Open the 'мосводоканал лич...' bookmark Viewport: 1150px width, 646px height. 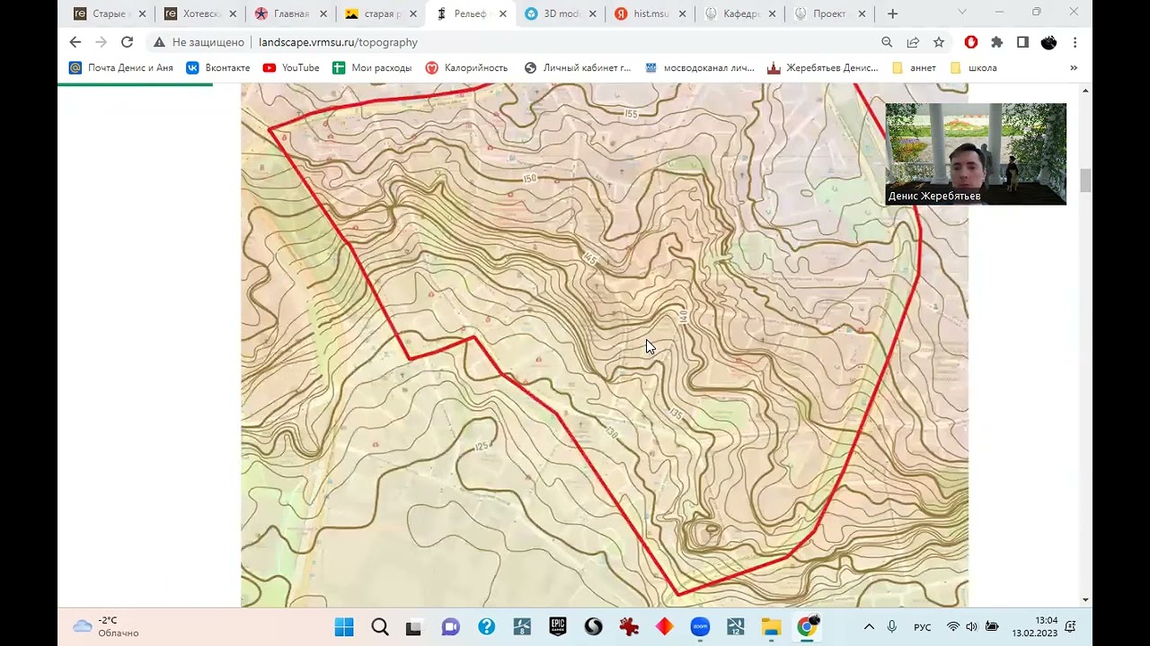click(x=700, y=67)
